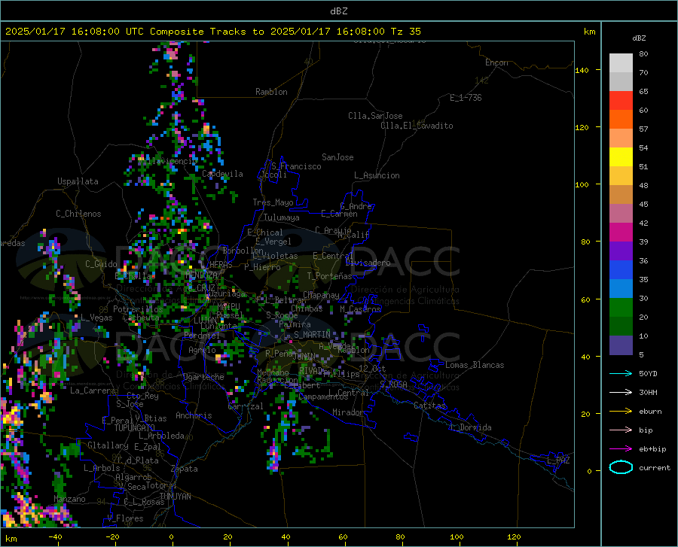Click the C_Chilenos map label

point(78,214)
